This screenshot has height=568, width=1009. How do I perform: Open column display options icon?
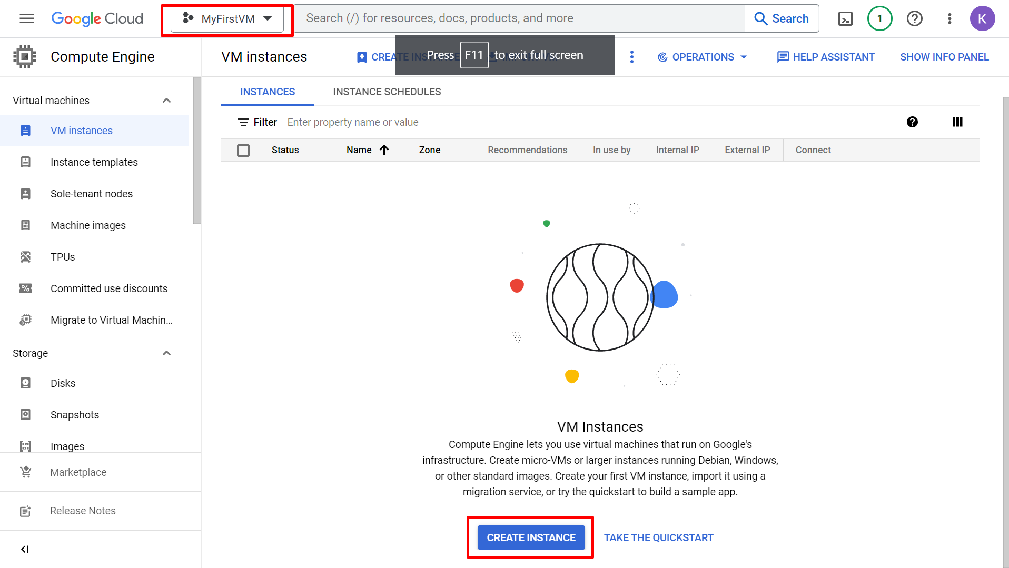(x=957, y=122)
